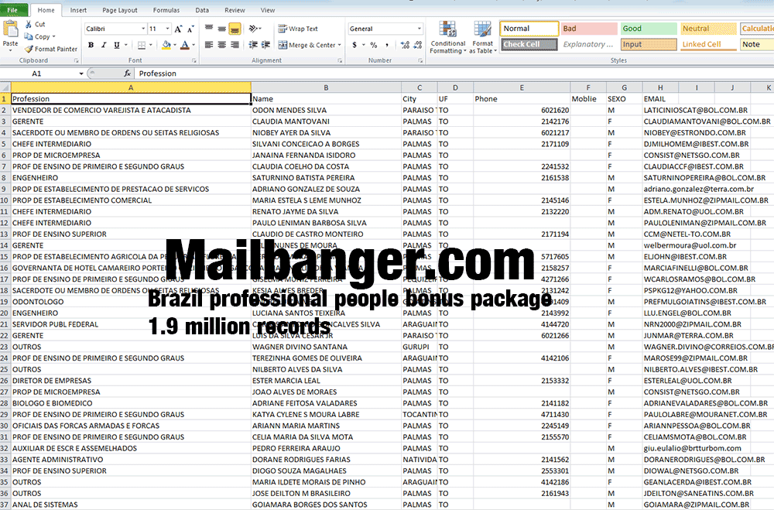Viewport: 774px width, 510px height.
Task: Apply font color letter A
Action: point(185,45)
